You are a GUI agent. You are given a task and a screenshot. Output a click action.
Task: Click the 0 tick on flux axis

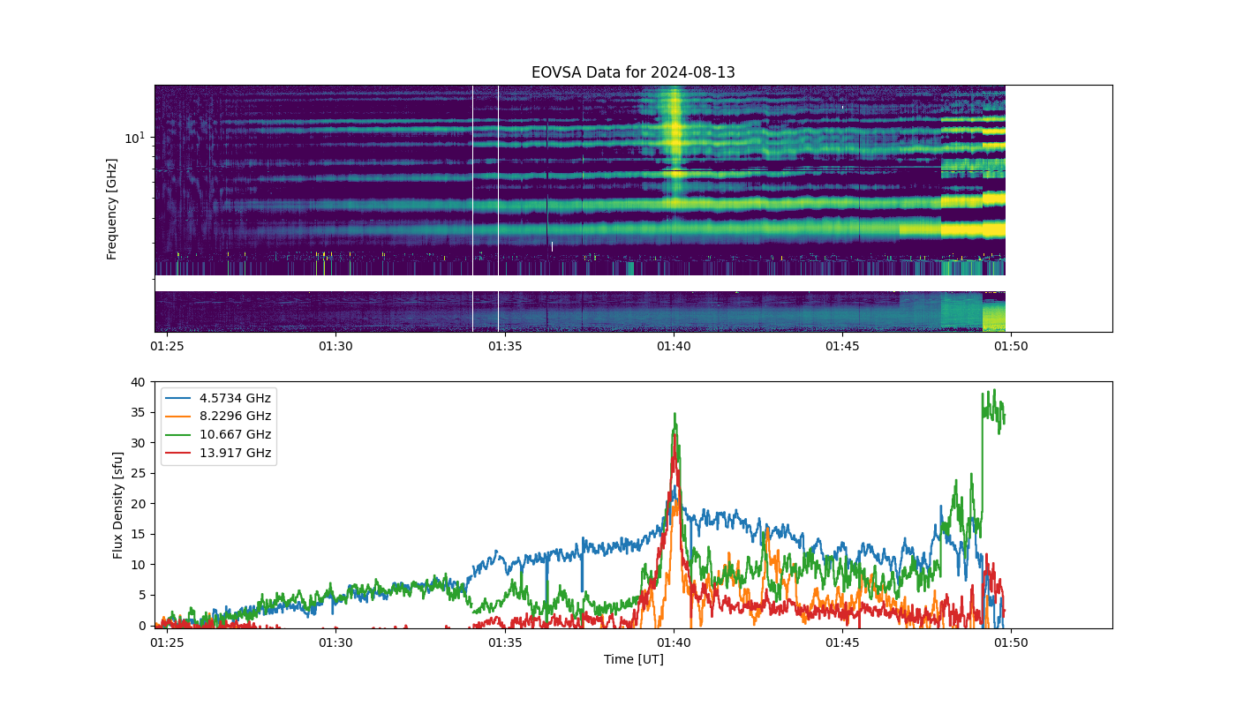[141, 626]
